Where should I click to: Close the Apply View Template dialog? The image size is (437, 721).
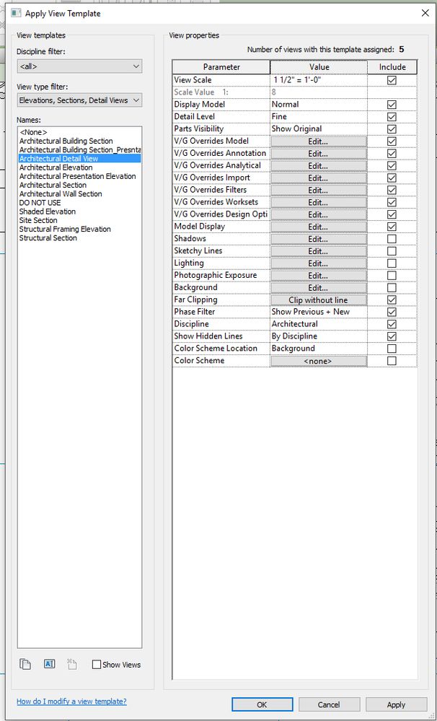(425, 13)
